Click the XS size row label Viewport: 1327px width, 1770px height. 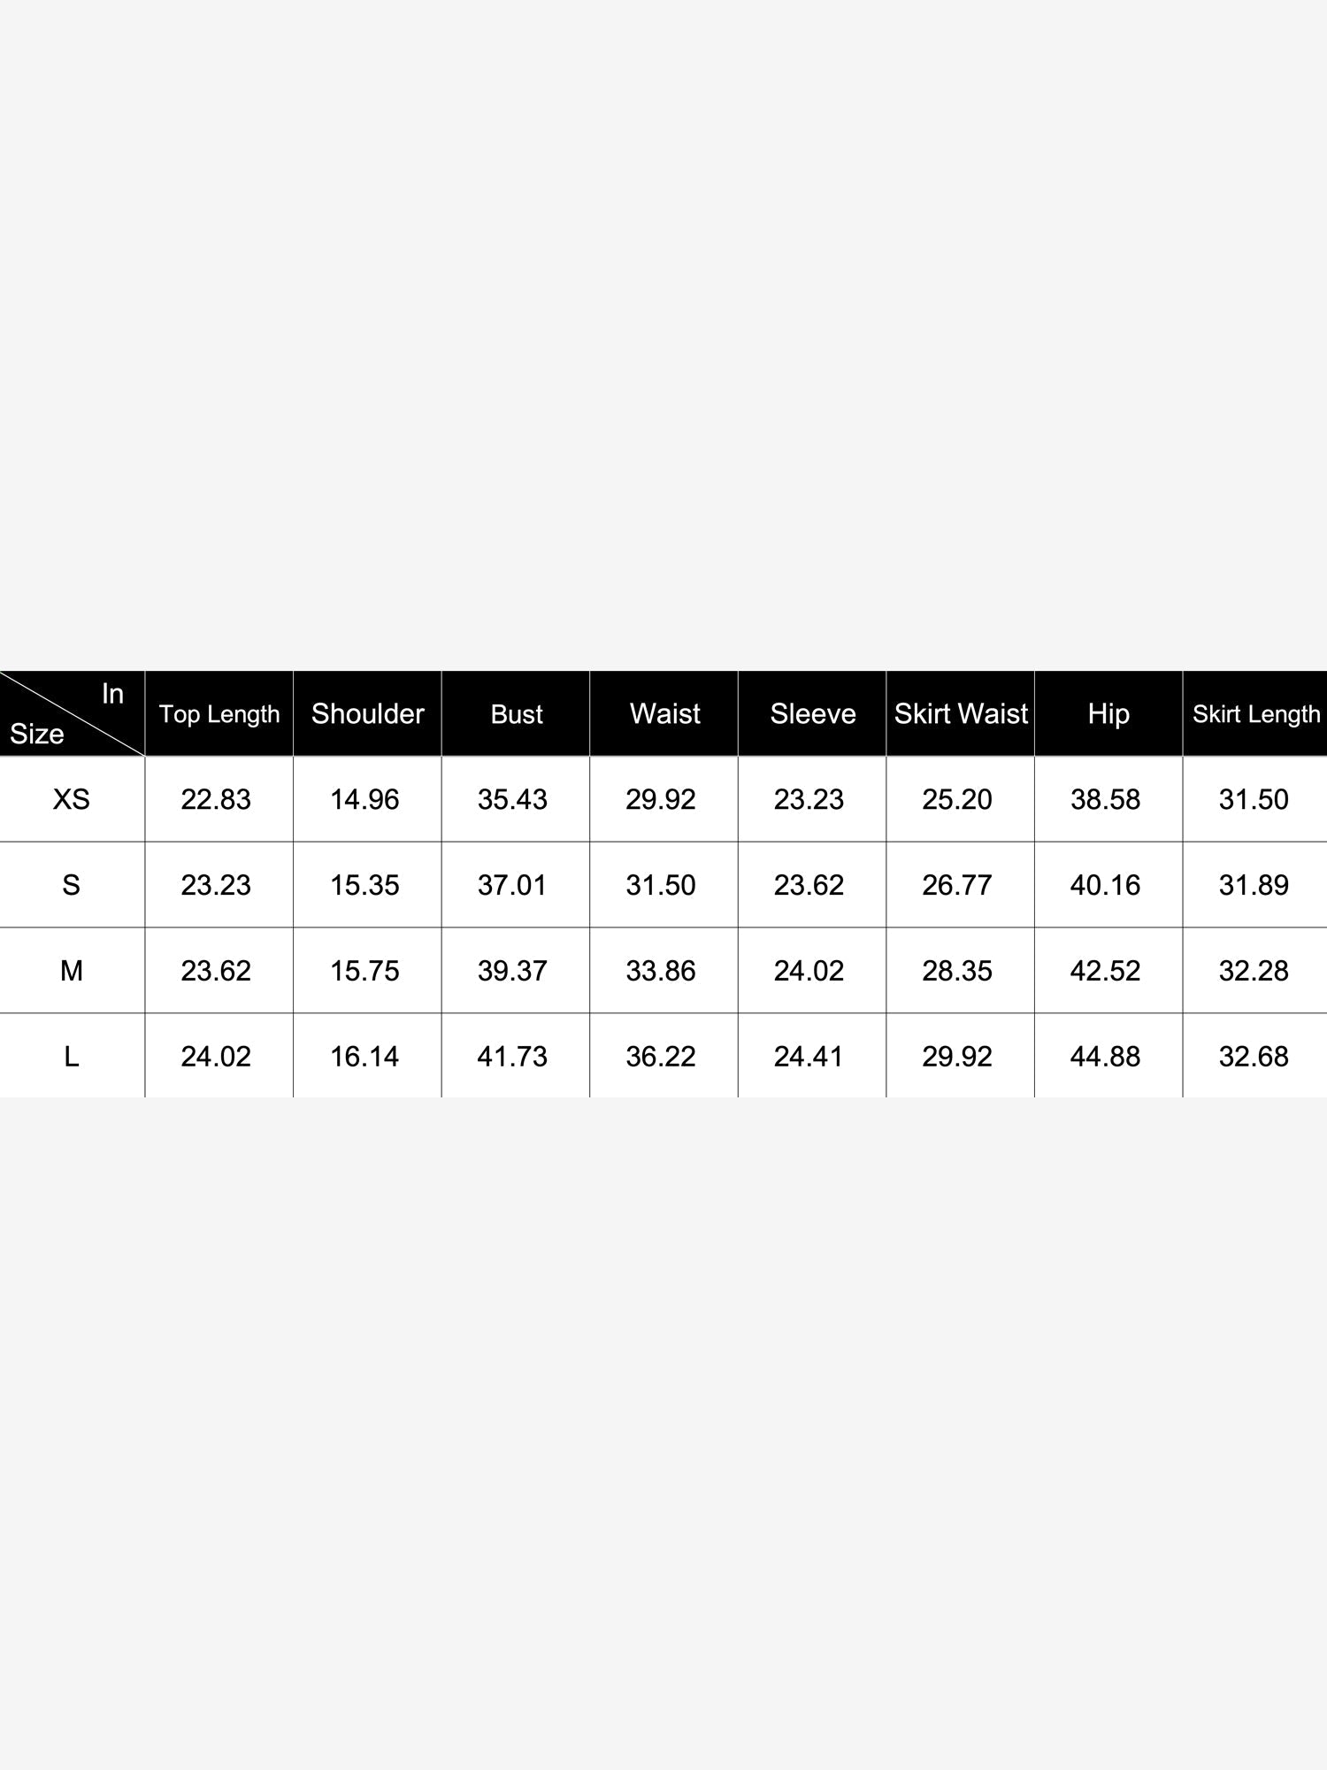tap(72, 799)
